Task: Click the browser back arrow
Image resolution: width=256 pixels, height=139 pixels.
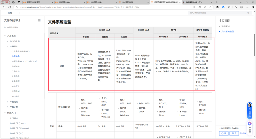Action: 3,7
